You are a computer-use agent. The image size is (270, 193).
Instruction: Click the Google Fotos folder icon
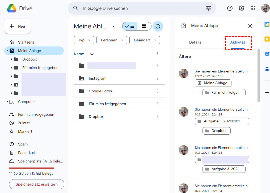point(81,91)
